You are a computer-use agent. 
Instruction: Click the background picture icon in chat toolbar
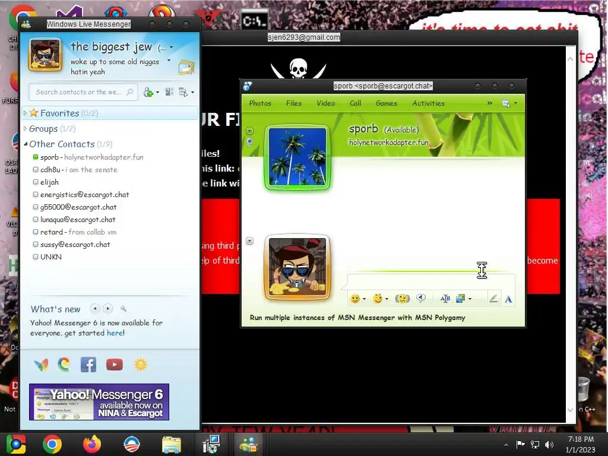tap(461, 299)
